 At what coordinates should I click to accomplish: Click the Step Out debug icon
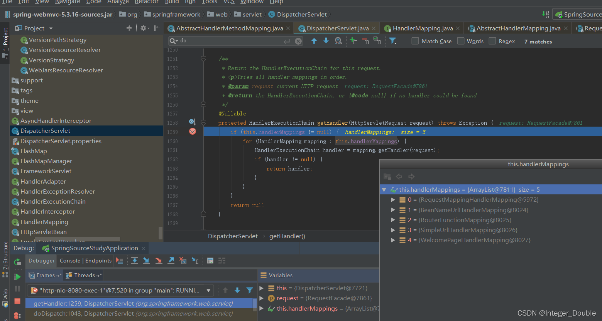(x=171, y=261)
